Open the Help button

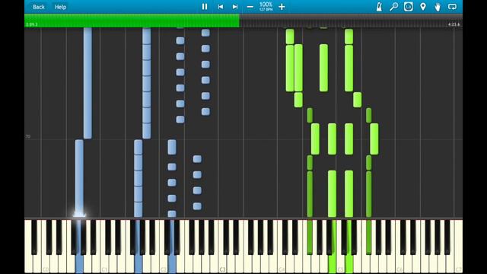(60, 7)
